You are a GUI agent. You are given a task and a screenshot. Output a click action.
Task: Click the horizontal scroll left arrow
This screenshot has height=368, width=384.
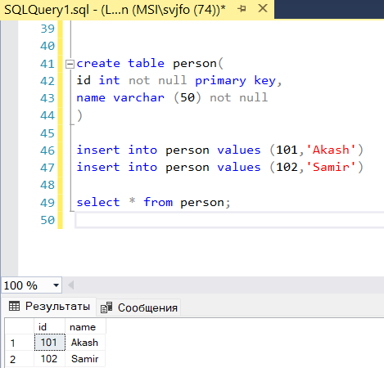click(70, 285)
